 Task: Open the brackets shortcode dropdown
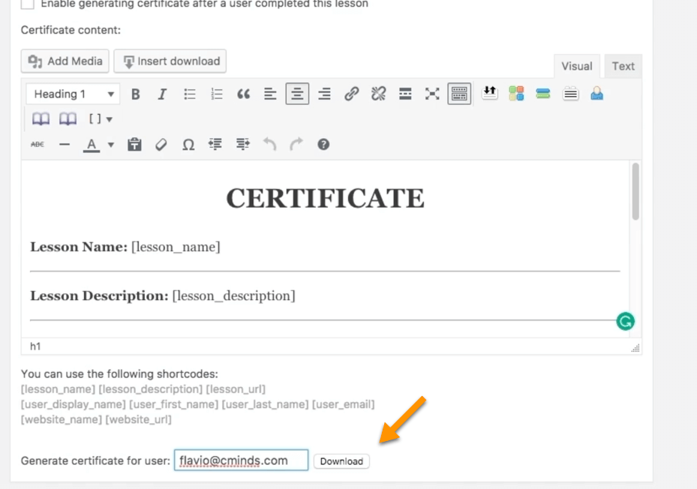101,119
